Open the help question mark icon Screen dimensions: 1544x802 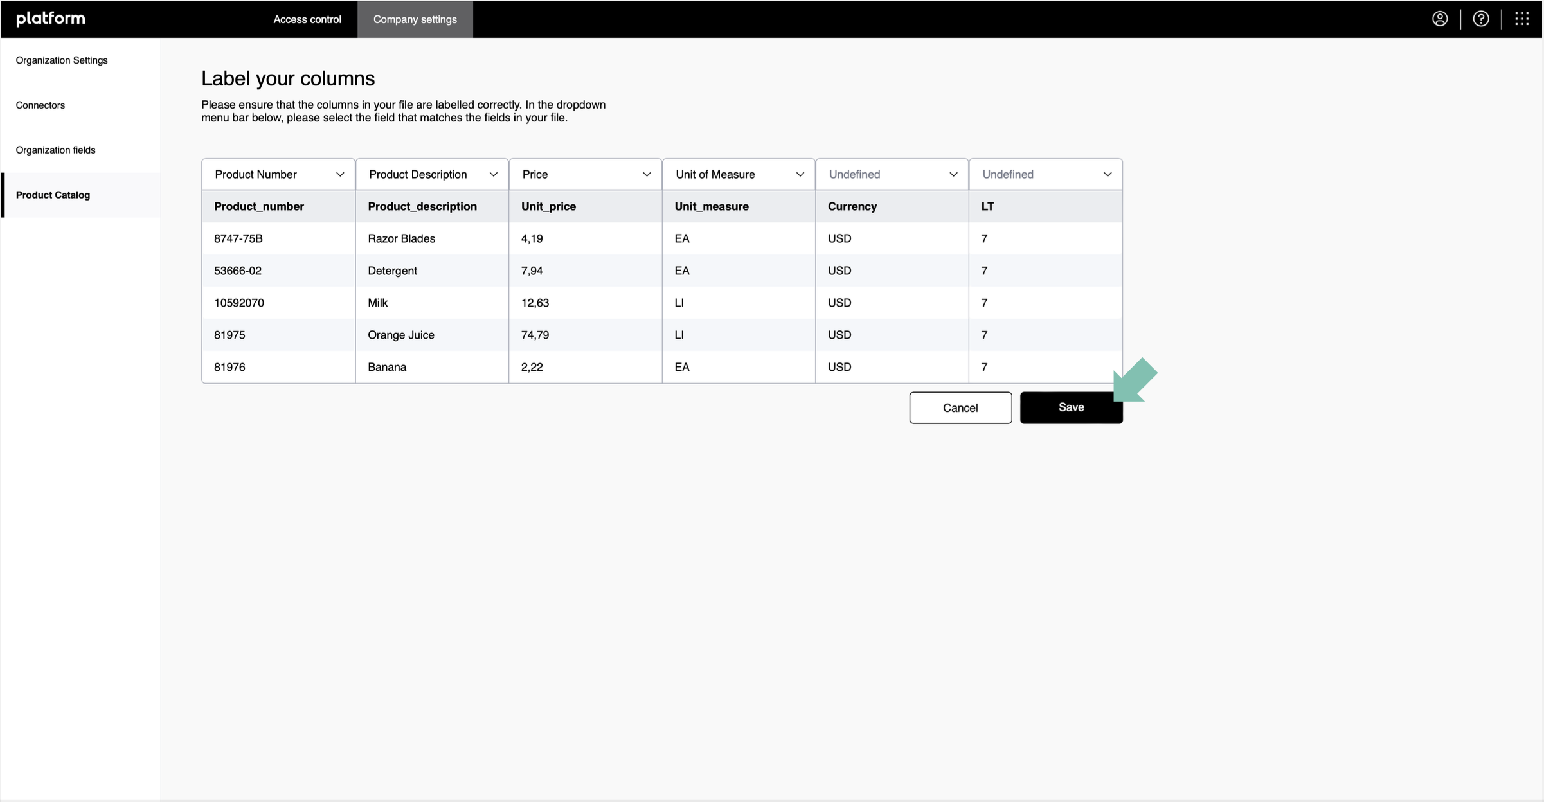tap(1481, 19)
